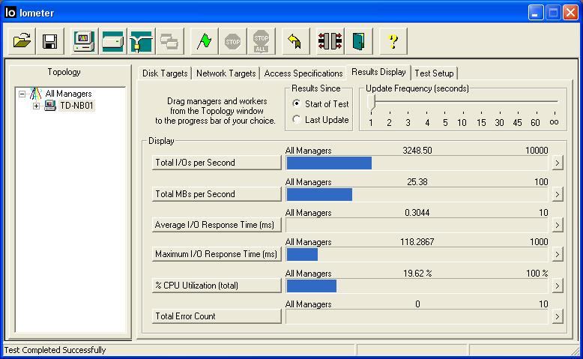The height and width of the screenshot is (359, 583).
Task: Select the All Managers tree label
Action: pos(68,94)
